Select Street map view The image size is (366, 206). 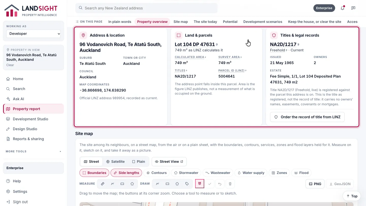coord(91,161)
